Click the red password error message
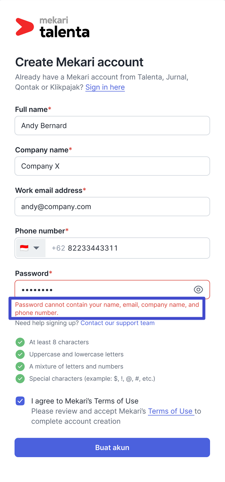 107,308
